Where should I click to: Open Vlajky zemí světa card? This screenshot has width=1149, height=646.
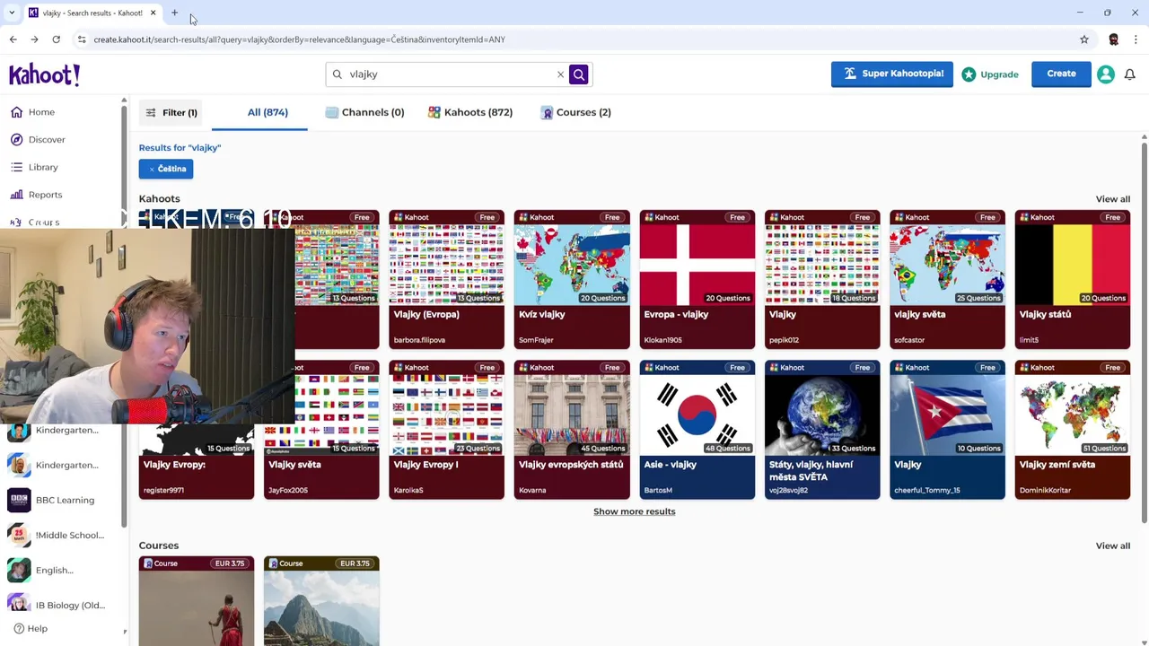pyautogui.click(x=1073, y=430)
